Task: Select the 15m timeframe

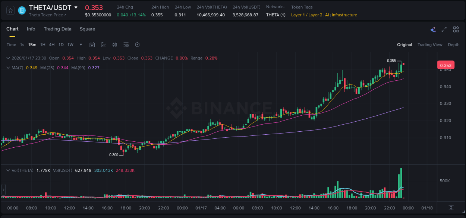Action: click(32, 45)
